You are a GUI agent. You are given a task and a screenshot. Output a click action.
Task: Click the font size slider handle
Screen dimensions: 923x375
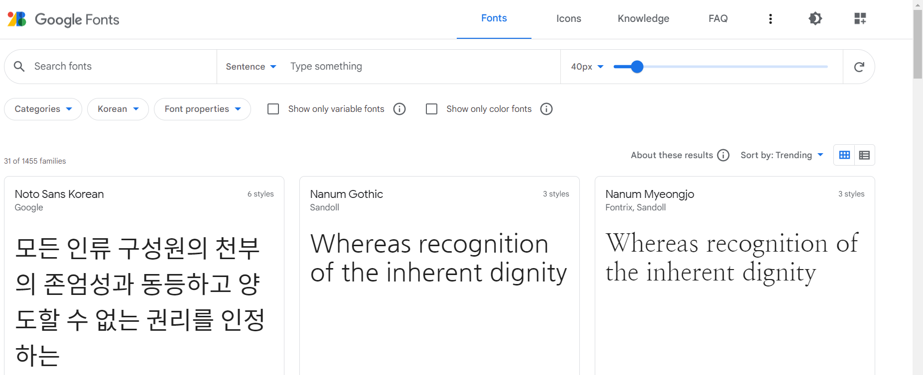click(637, 67)
